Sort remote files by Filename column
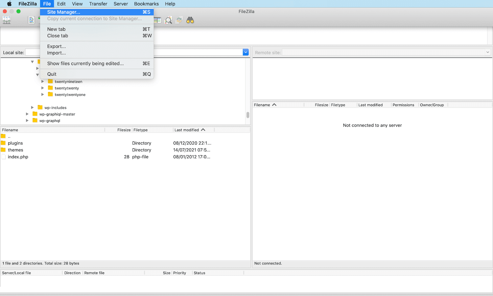The height and width of the screenshot is (296, 493). [263, 105]
